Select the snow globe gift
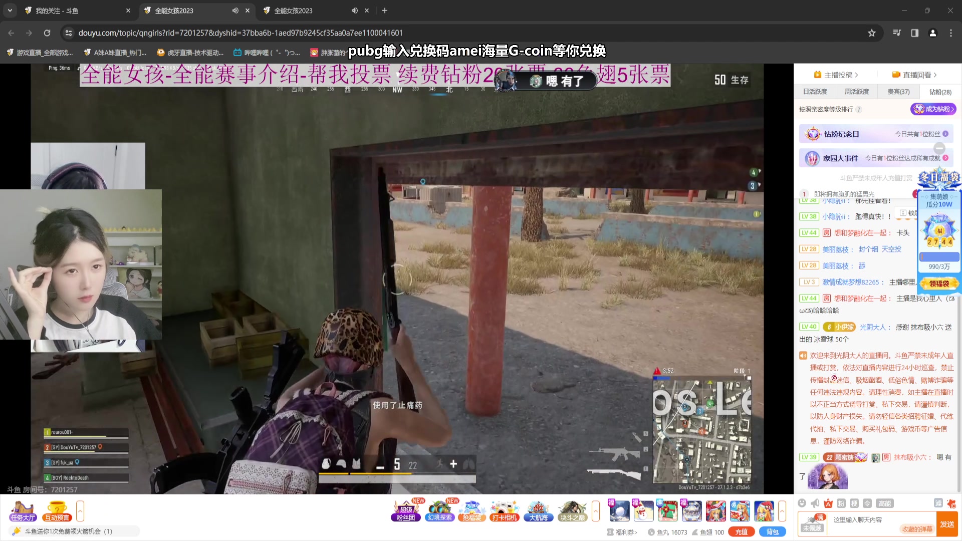962x541 pixels. 691,511
